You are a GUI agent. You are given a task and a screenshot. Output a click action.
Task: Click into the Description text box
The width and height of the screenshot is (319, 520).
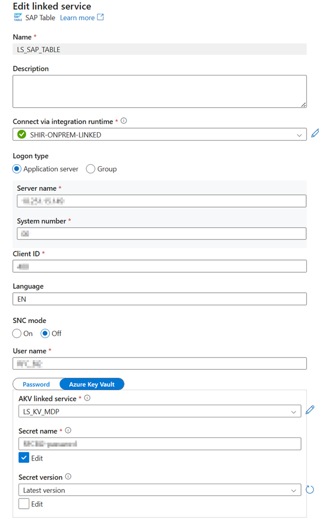coord(159,91)
